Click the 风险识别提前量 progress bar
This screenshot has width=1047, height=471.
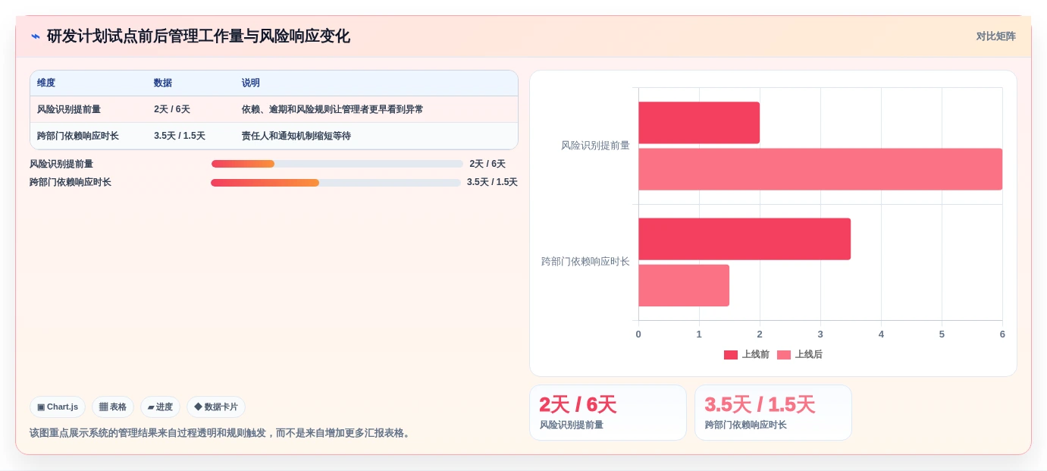tap(337, 164)
